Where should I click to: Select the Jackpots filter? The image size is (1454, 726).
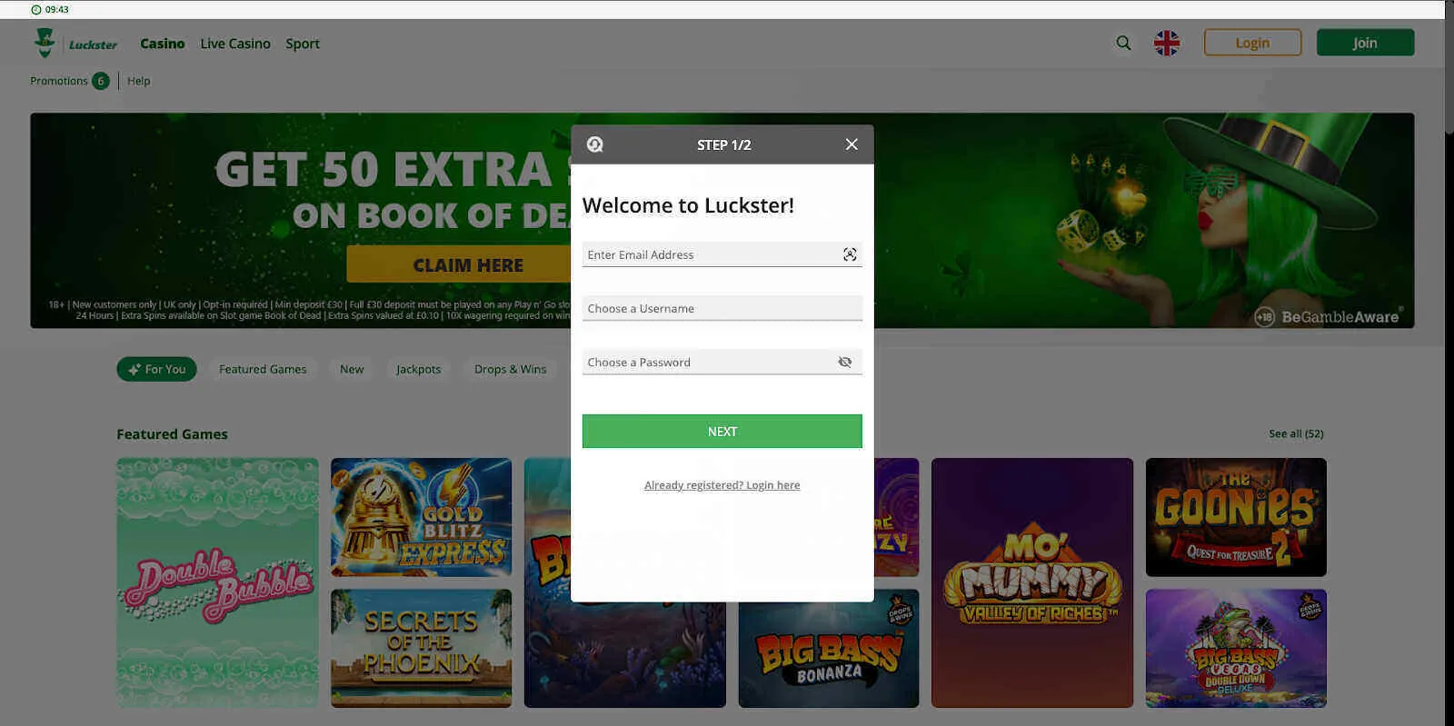(418, 369)
